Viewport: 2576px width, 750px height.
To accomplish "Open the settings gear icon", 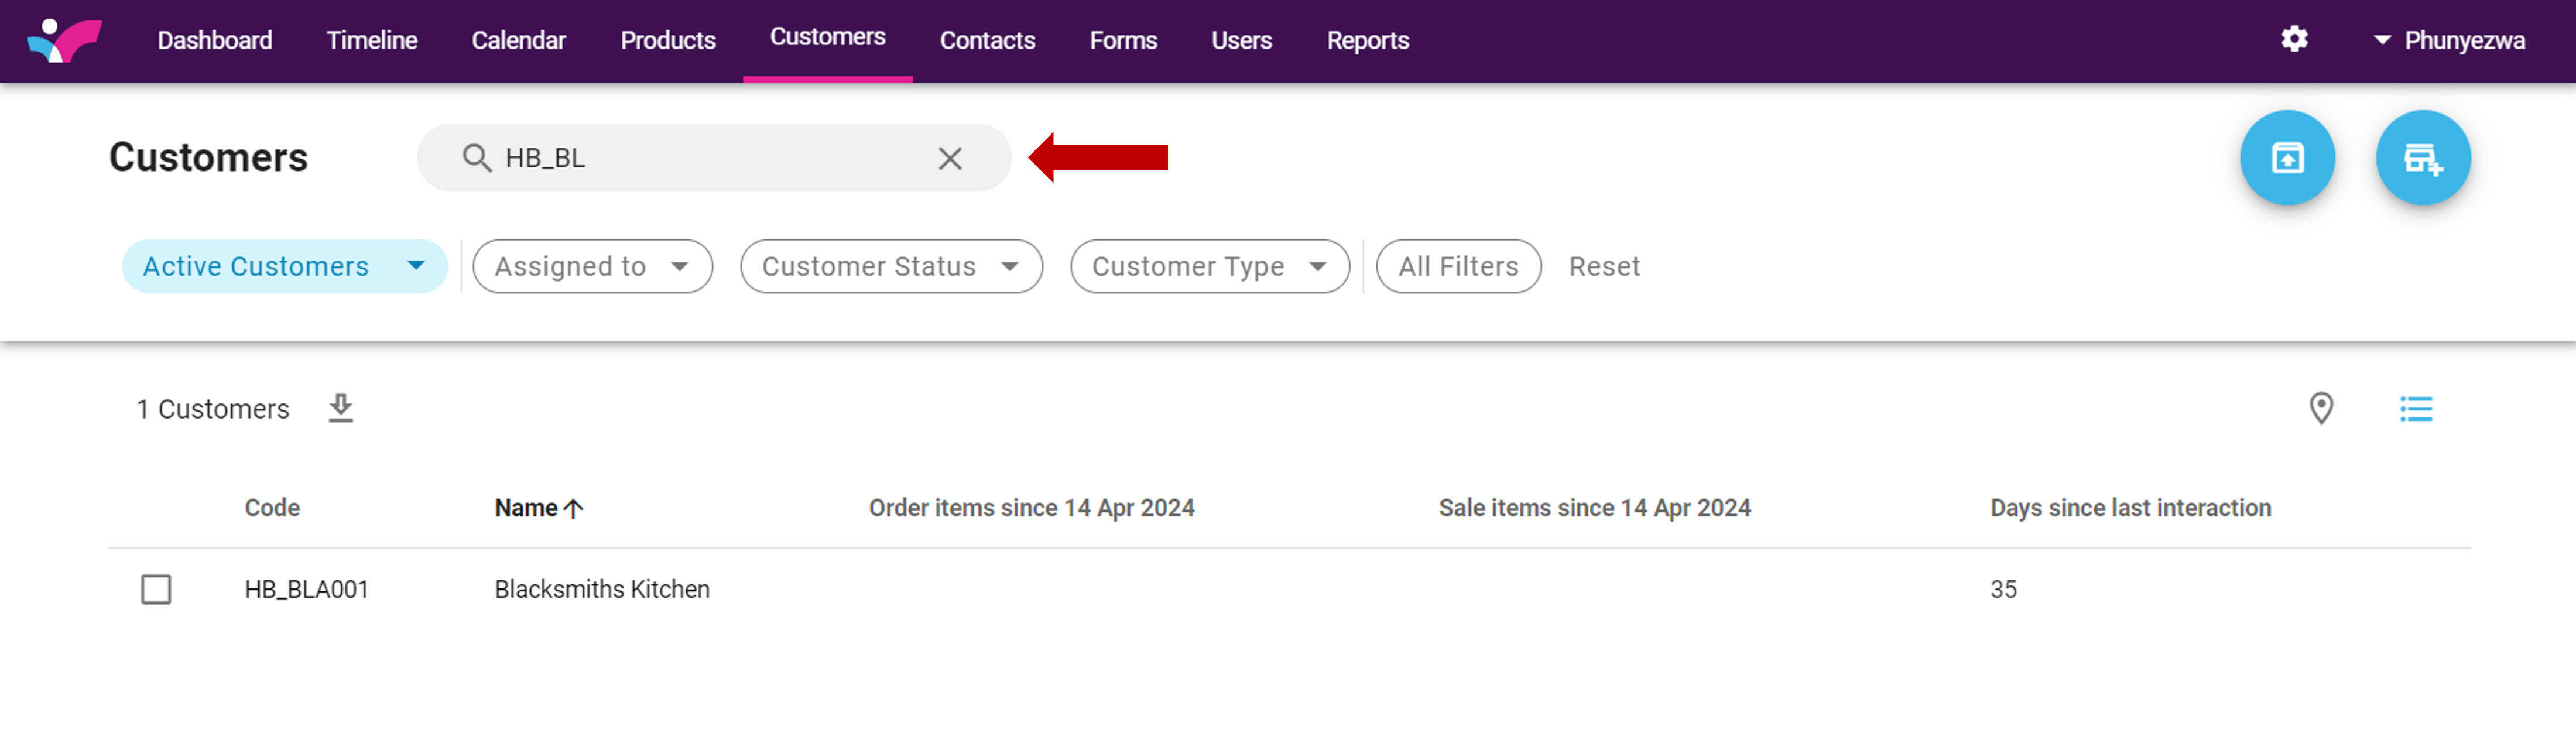I will click(x=2294, y=39).
